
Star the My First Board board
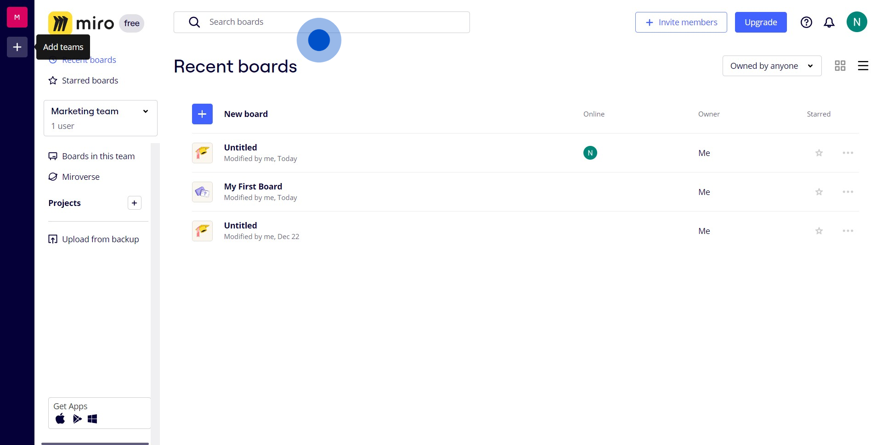[819, 192]
